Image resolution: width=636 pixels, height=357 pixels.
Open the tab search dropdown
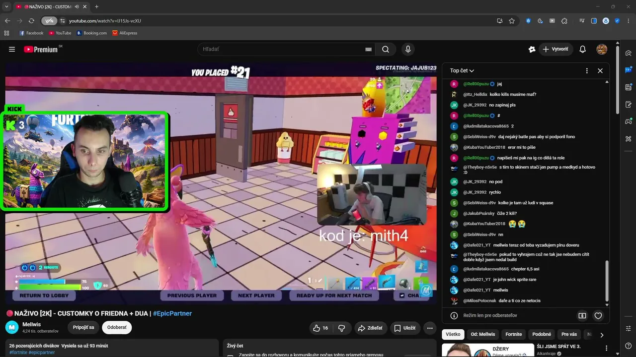[x=6, y=6]
